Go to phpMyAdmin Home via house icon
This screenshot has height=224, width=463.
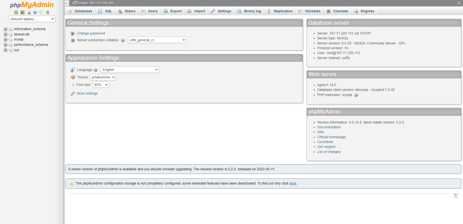pyautogui.click(x=16, y=12)
